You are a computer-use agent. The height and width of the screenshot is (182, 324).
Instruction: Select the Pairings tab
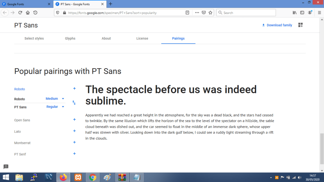178,38
